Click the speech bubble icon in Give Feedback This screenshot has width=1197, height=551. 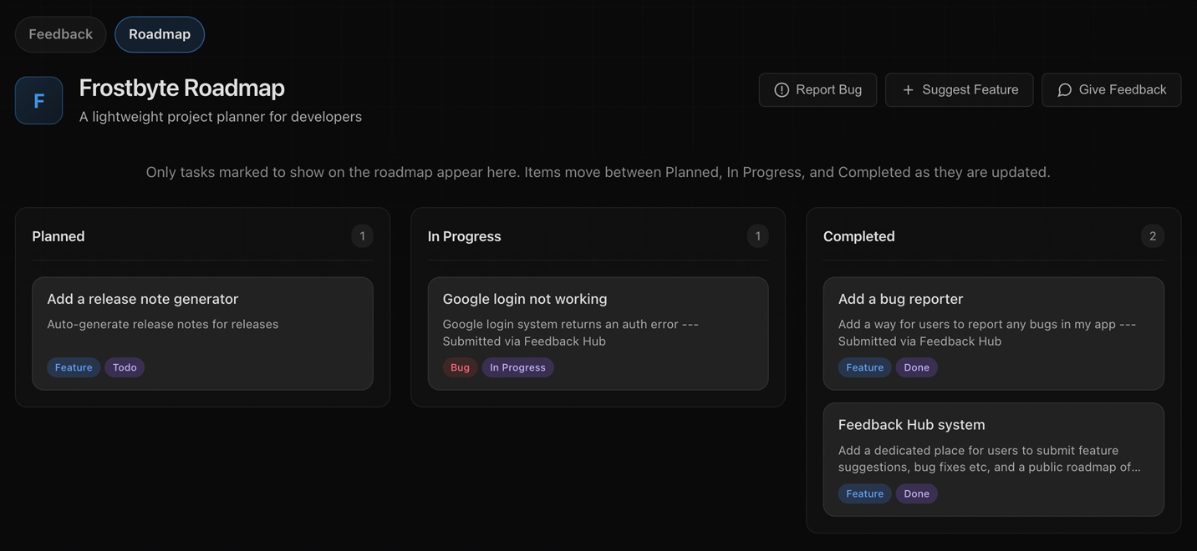1064,89
